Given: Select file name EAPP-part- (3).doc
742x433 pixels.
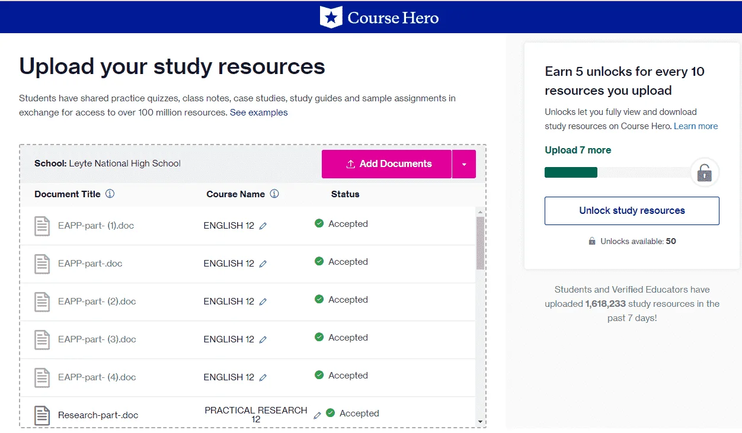Looking at the screenshot, I should [97, 339].
